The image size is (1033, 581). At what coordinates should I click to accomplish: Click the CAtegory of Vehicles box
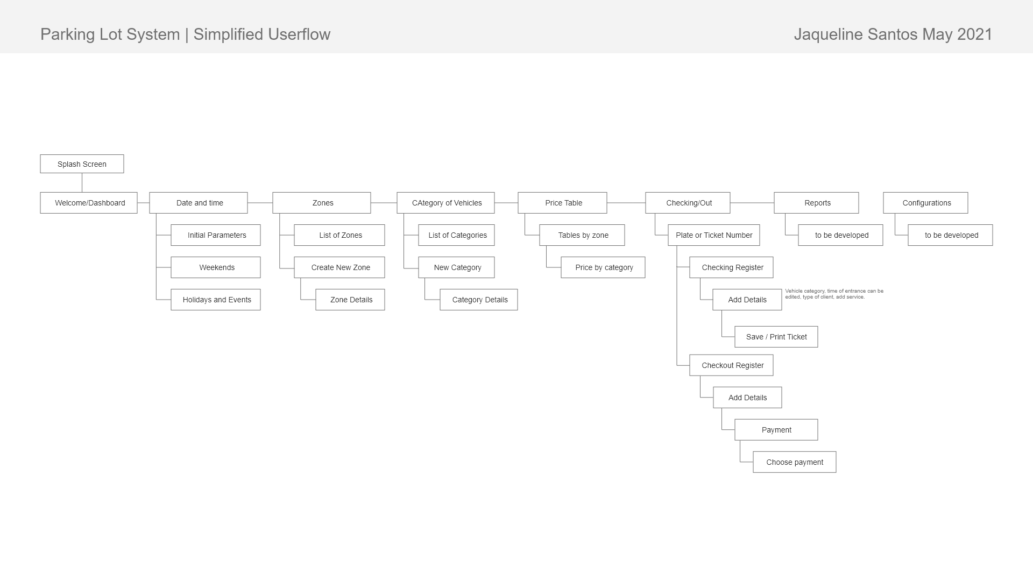click(x=445, y=203)
